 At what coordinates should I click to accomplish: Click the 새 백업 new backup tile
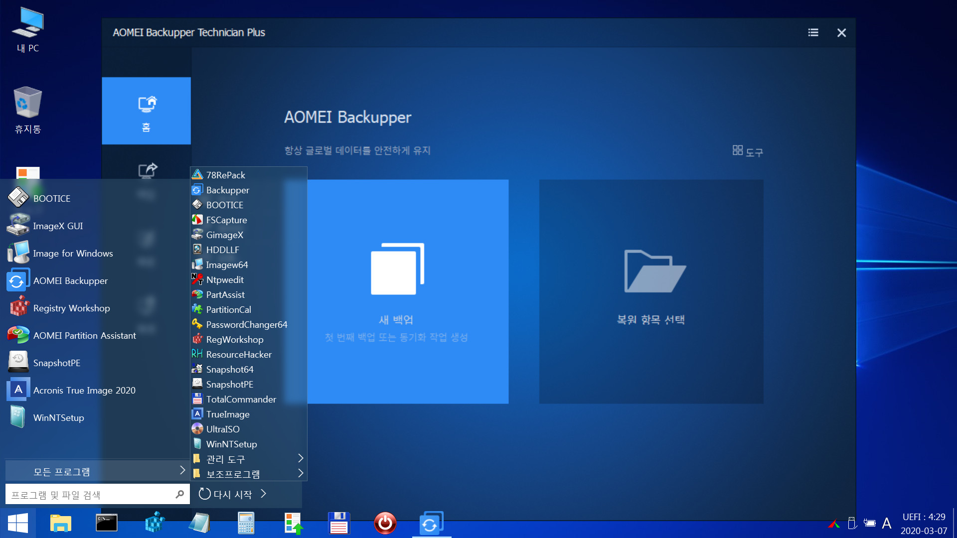397,291
